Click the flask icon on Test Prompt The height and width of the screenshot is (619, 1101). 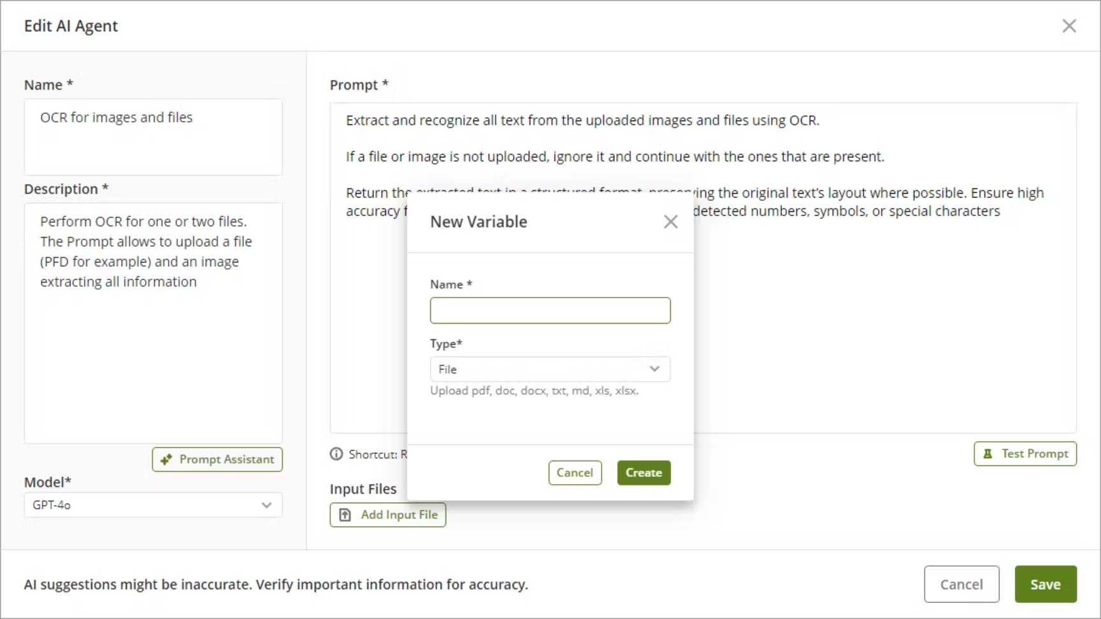click(988, 453)
